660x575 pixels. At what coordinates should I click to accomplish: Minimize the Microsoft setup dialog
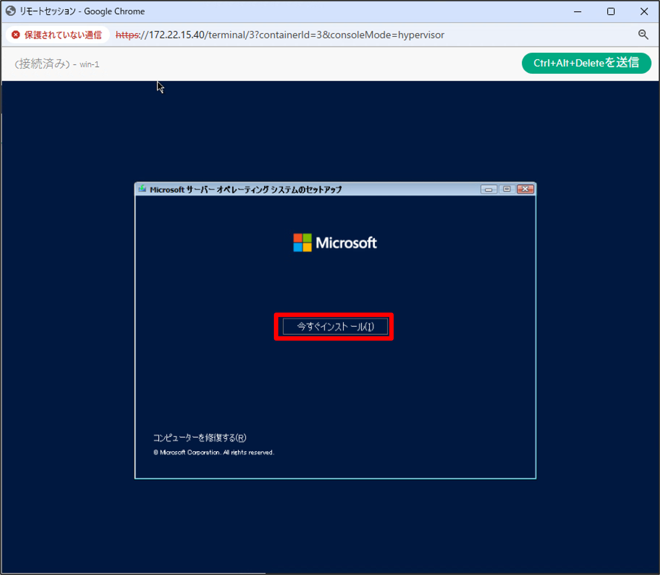(489, 189)
